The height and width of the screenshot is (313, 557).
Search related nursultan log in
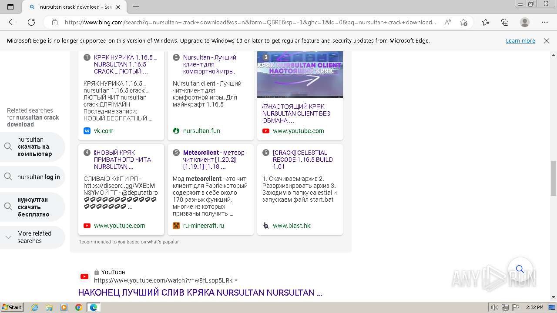point(32,177)
